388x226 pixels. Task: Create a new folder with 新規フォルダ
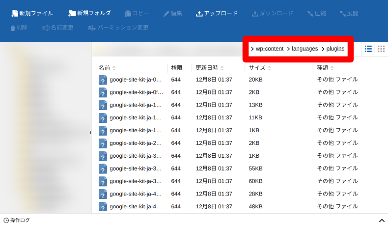click(x=89, y=13)
